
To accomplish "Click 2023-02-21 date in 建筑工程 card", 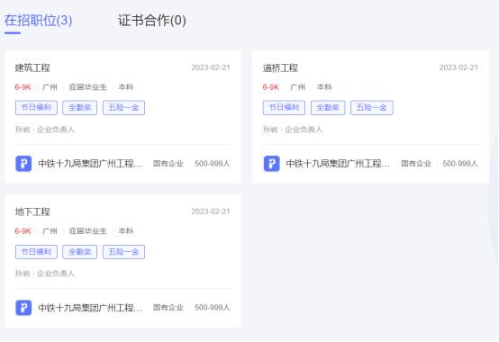I will click(211, 67).
